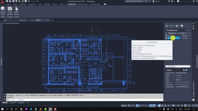Click the command line input field
198x111 pixels.
click(84, 100)
